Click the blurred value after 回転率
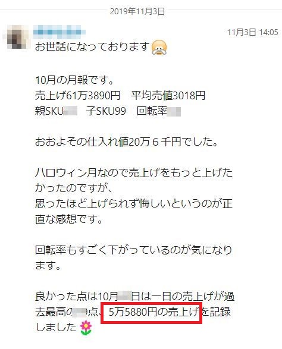Image resolution: width=282 pixels, height=349 pixels. (174, 112)
